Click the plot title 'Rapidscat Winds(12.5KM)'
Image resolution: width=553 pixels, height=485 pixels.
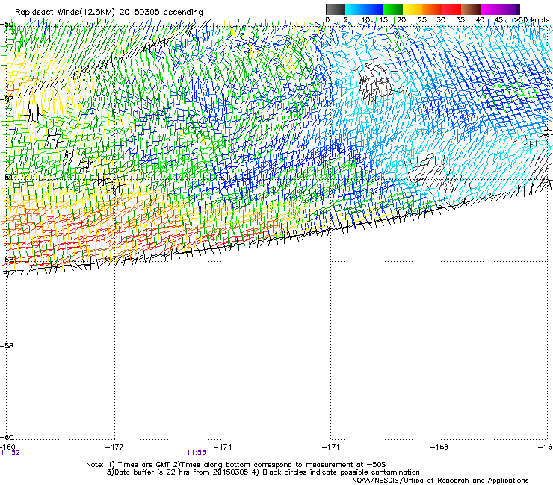[x=65, y=13]
